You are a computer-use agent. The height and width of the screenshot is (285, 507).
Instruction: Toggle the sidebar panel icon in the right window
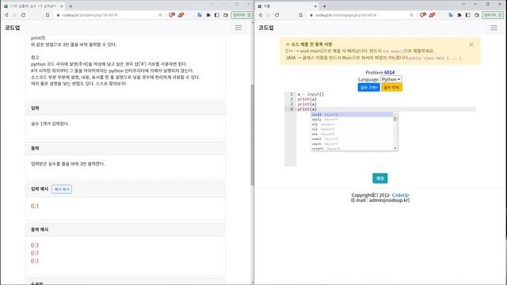[x=468, y=15]
